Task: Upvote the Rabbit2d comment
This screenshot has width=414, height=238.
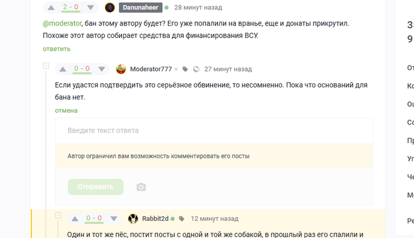Action: (75, 218)
